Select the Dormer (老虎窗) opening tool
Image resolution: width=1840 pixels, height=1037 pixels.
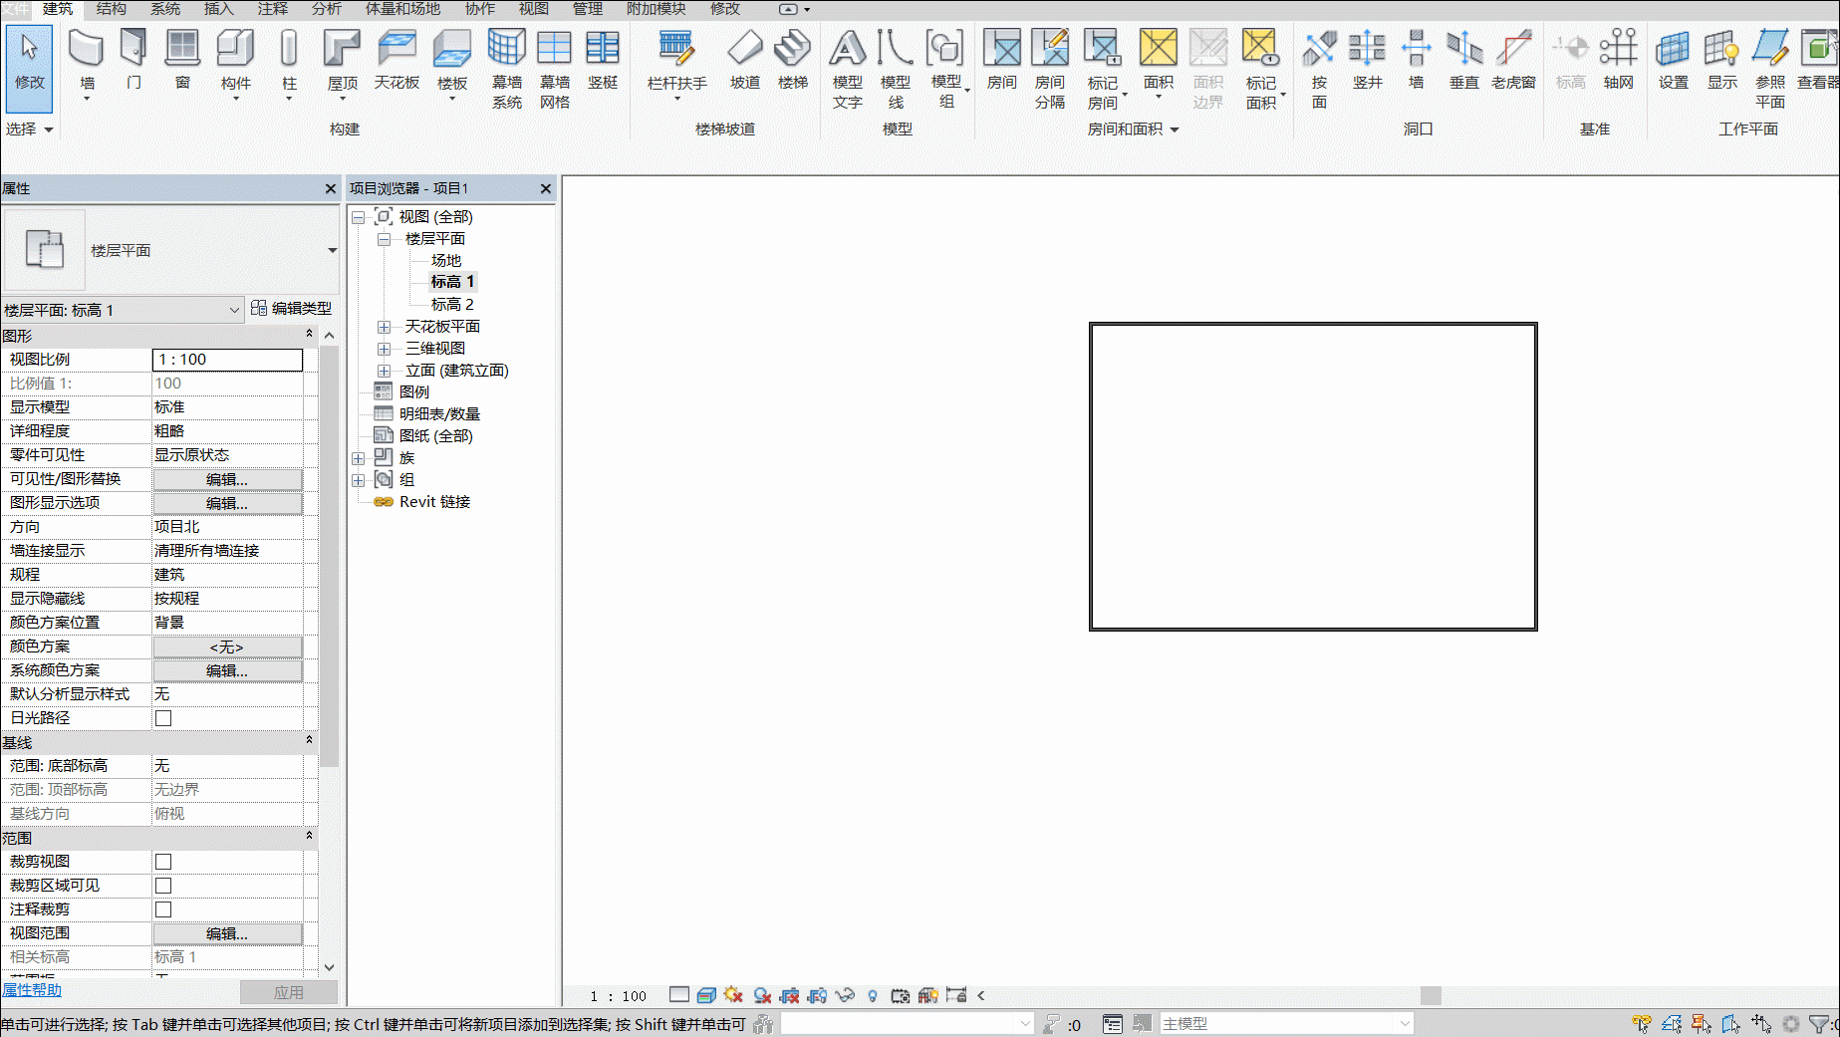click(1513, 60)
